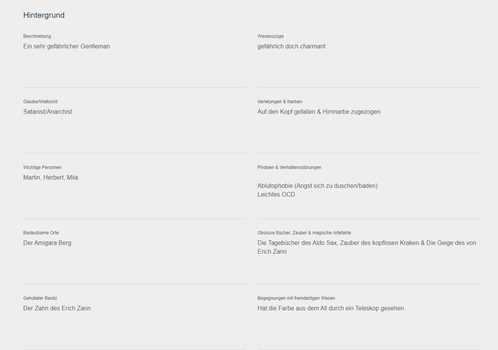The width and height of the screenshot is (498, 350).
Task: Click the text 'Ablutophobie (Angst sich zu duschen/baden)'
Action: click(x=317, y=186)
